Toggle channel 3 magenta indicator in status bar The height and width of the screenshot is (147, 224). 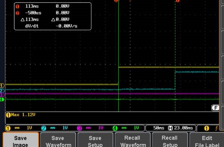[79, 128]
